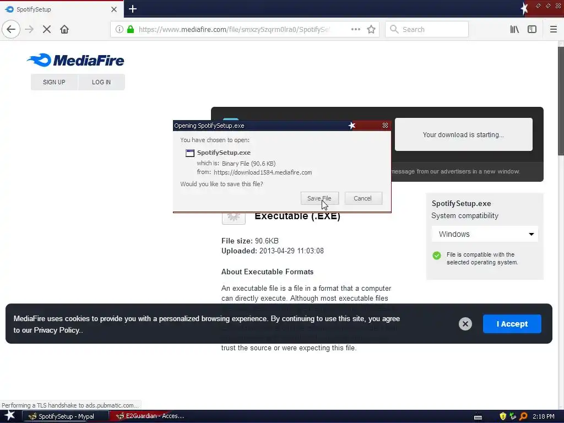Open a new tab with the plus button
The image size is (564, 423).
pos(133,9)
